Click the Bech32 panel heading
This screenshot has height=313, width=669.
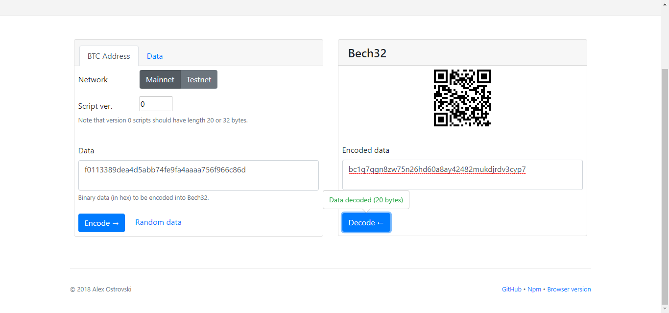[367, 53]
